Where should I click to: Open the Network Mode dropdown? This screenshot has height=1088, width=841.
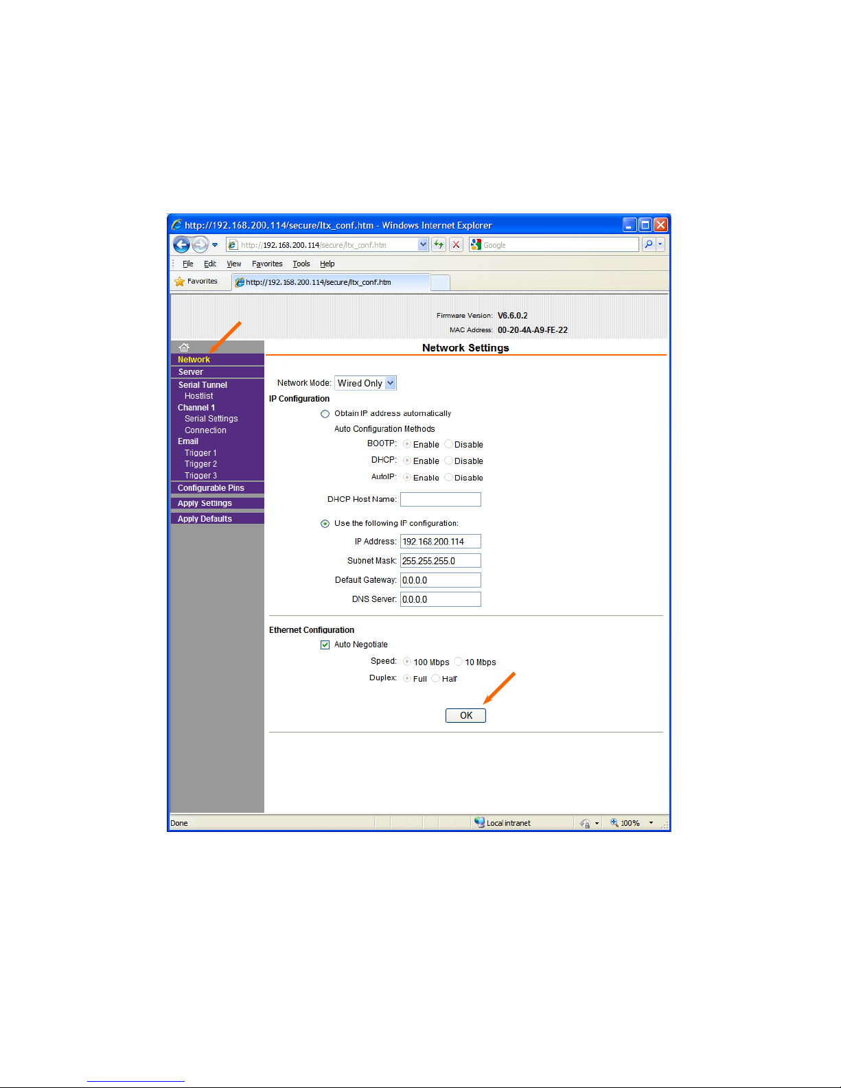390,383
